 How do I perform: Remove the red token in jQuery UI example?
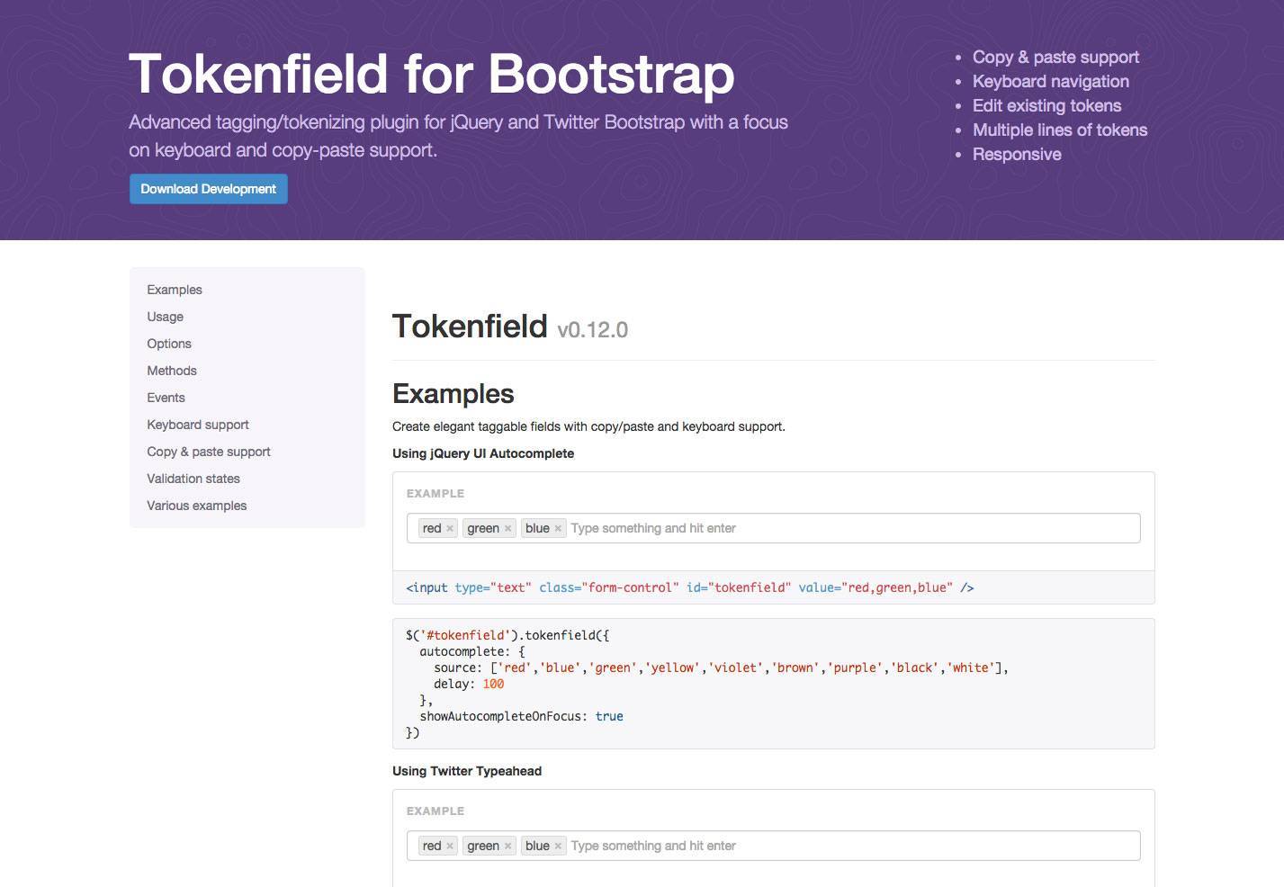450,529
